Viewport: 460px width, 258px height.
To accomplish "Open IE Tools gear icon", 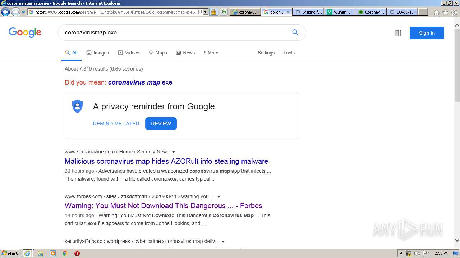I will pyautogui.click(x=454, y=13).
